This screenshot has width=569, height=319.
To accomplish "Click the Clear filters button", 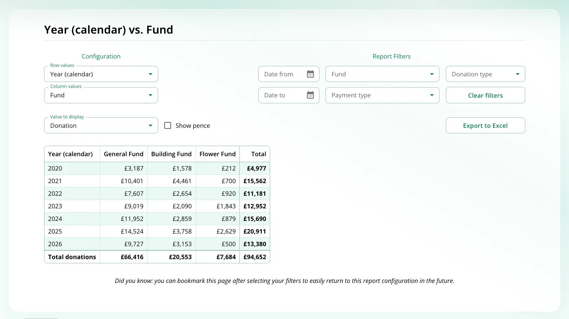I will [x=485, y=95].
